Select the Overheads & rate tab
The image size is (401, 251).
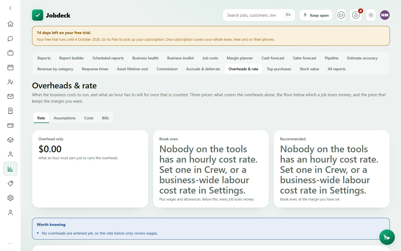pos(243,69)
